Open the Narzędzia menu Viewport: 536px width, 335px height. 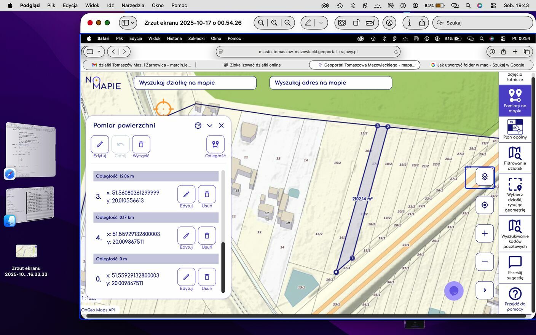[133, 5]
